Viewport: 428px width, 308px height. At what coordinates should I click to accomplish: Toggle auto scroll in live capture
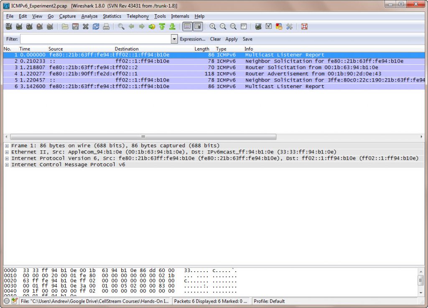point(198,27)
